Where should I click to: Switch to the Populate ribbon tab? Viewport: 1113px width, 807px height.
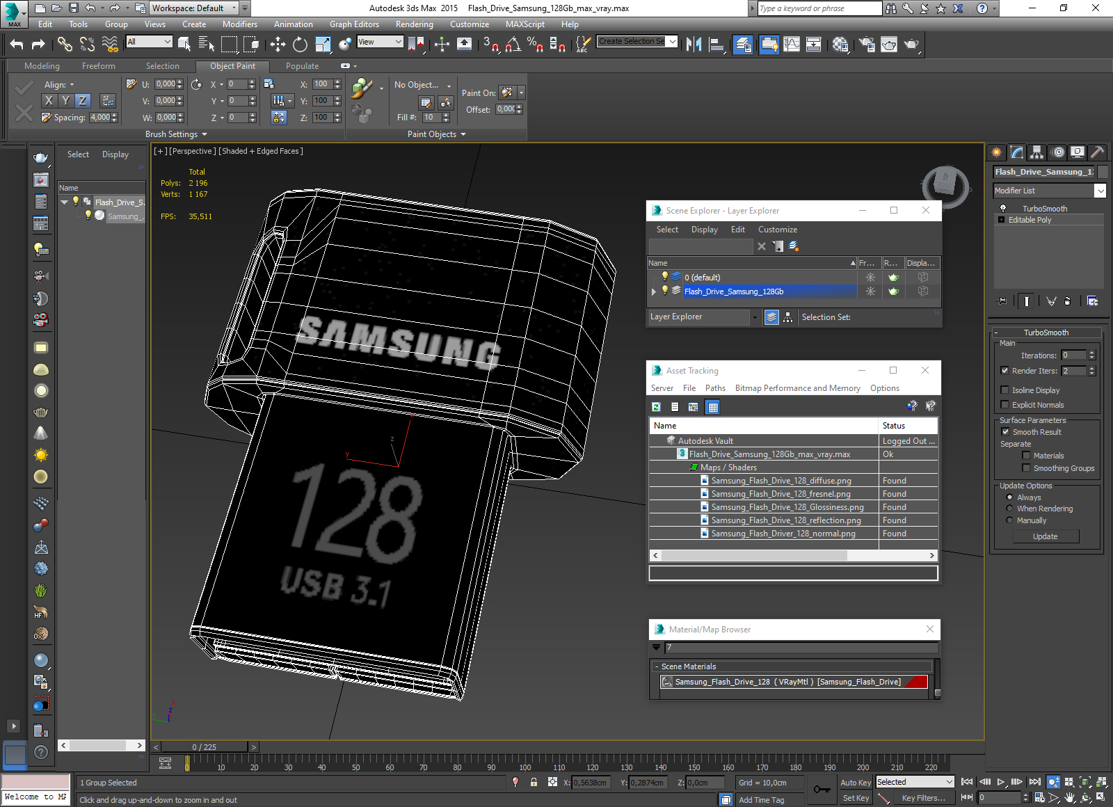pyautogui.click(x=303, y=66)
